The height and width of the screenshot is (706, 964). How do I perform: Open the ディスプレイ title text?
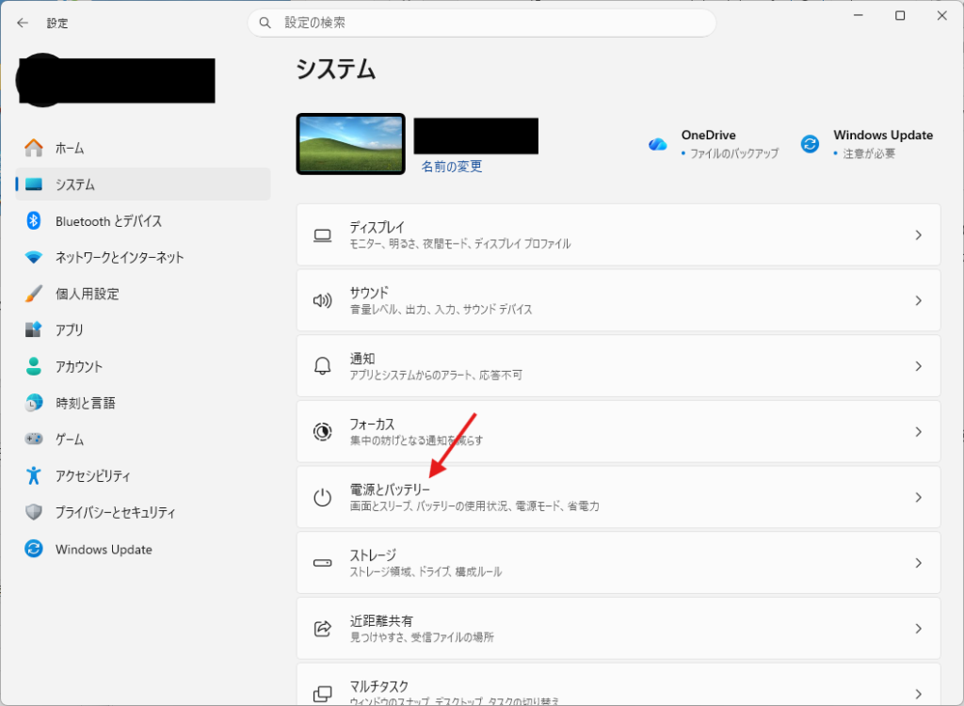point(378,227)
